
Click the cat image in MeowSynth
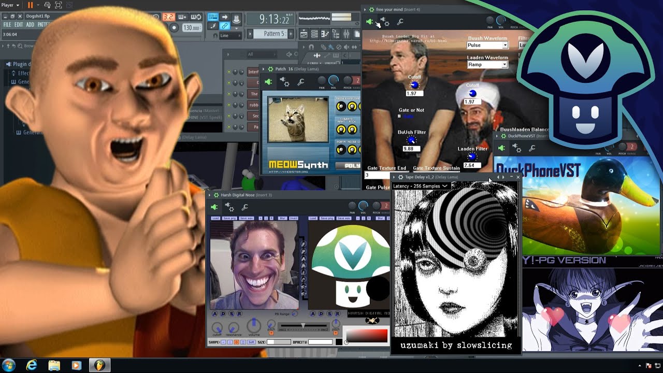(x=298, y=120)
